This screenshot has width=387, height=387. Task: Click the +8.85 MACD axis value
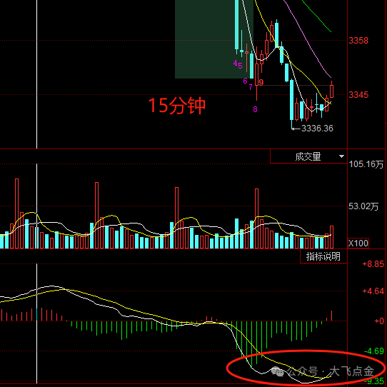click(373, 264)
